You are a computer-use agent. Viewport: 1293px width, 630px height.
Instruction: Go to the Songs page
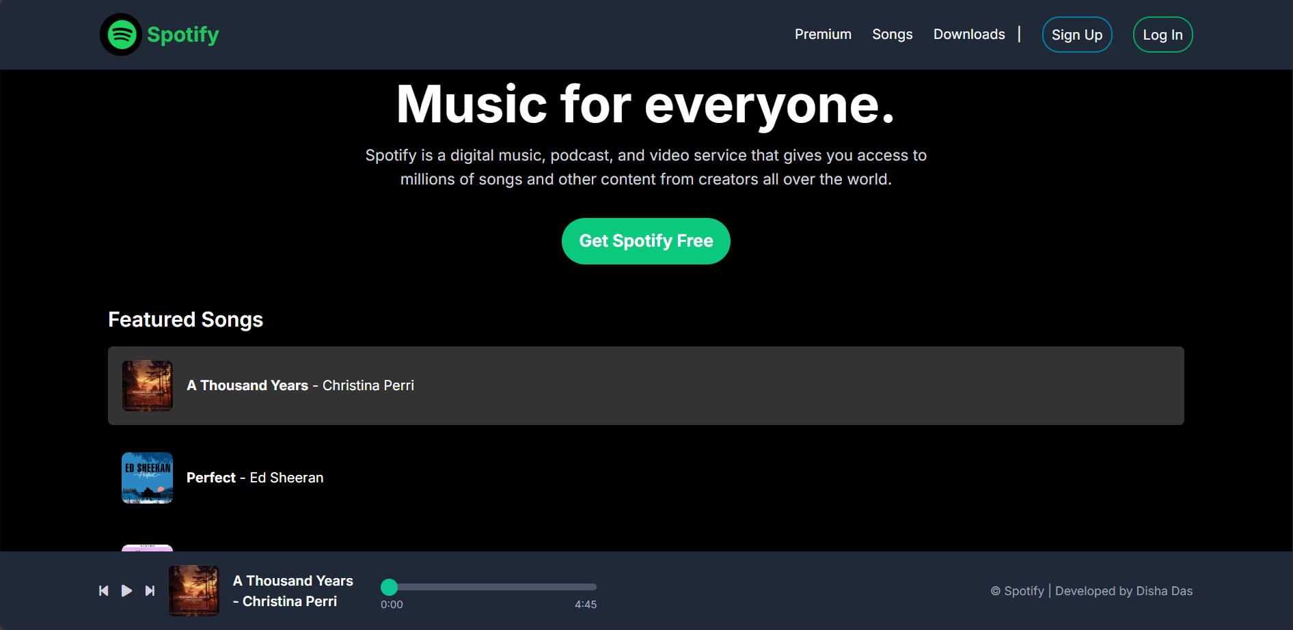[x=892, y=34]
